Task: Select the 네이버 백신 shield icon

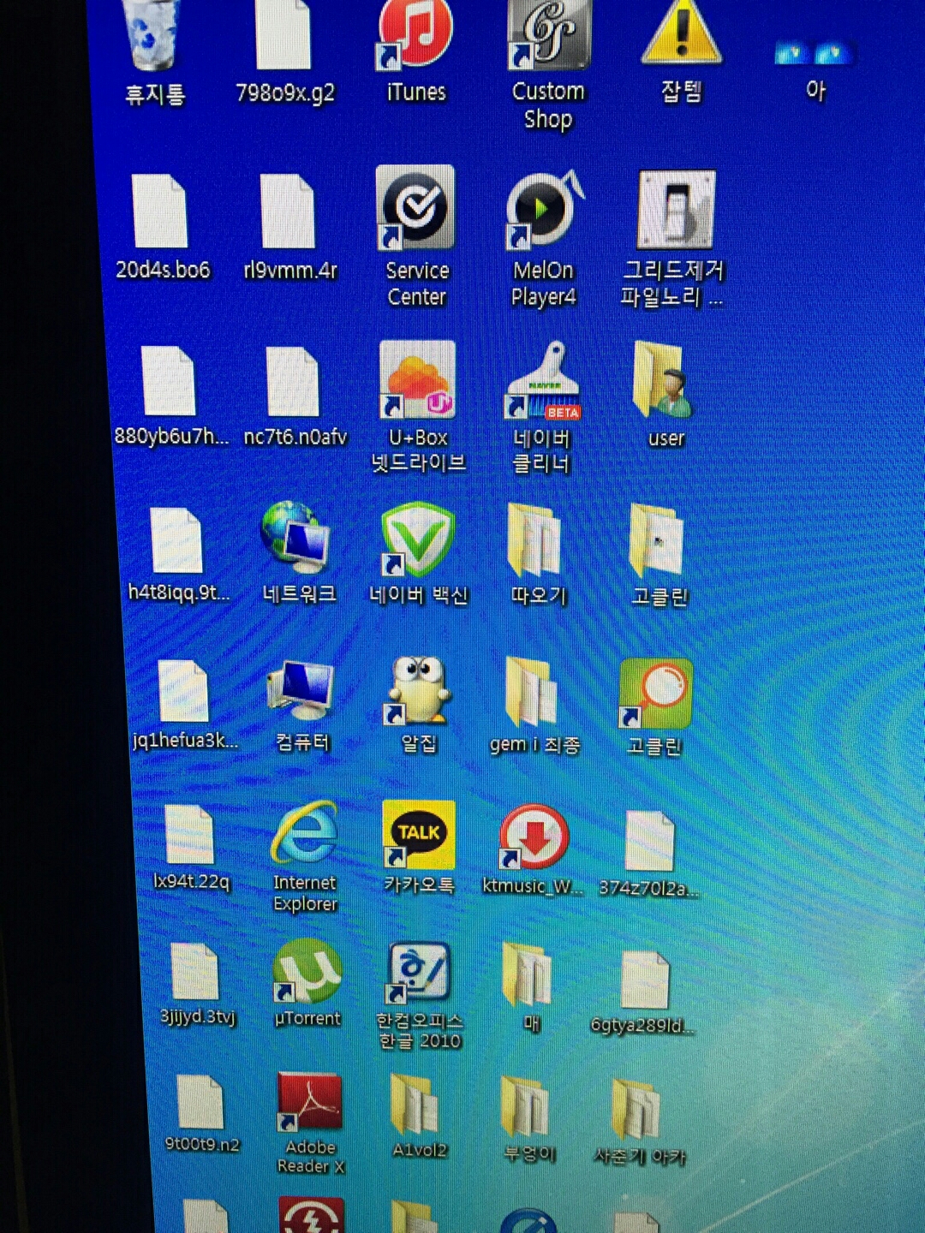Action: [417, 541]
